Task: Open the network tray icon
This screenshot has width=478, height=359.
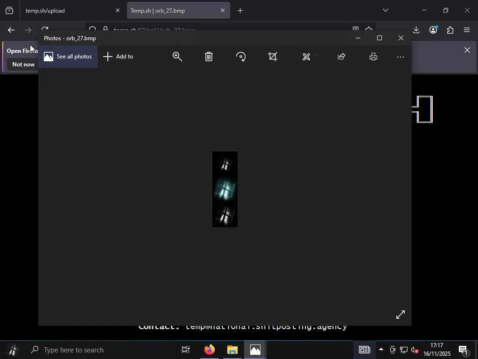Action: [404, 350]
